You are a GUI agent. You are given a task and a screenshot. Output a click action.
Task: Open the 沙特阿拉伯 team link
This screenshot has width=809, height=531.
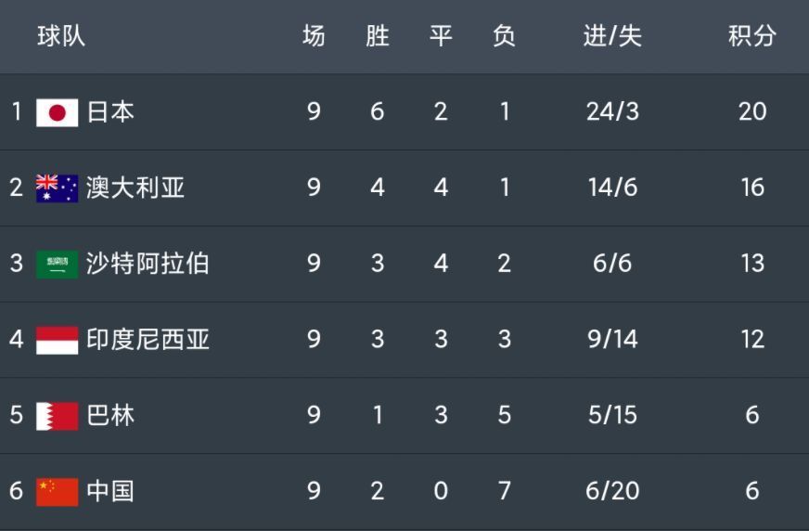pyautogui.click(x=148, y=263)
